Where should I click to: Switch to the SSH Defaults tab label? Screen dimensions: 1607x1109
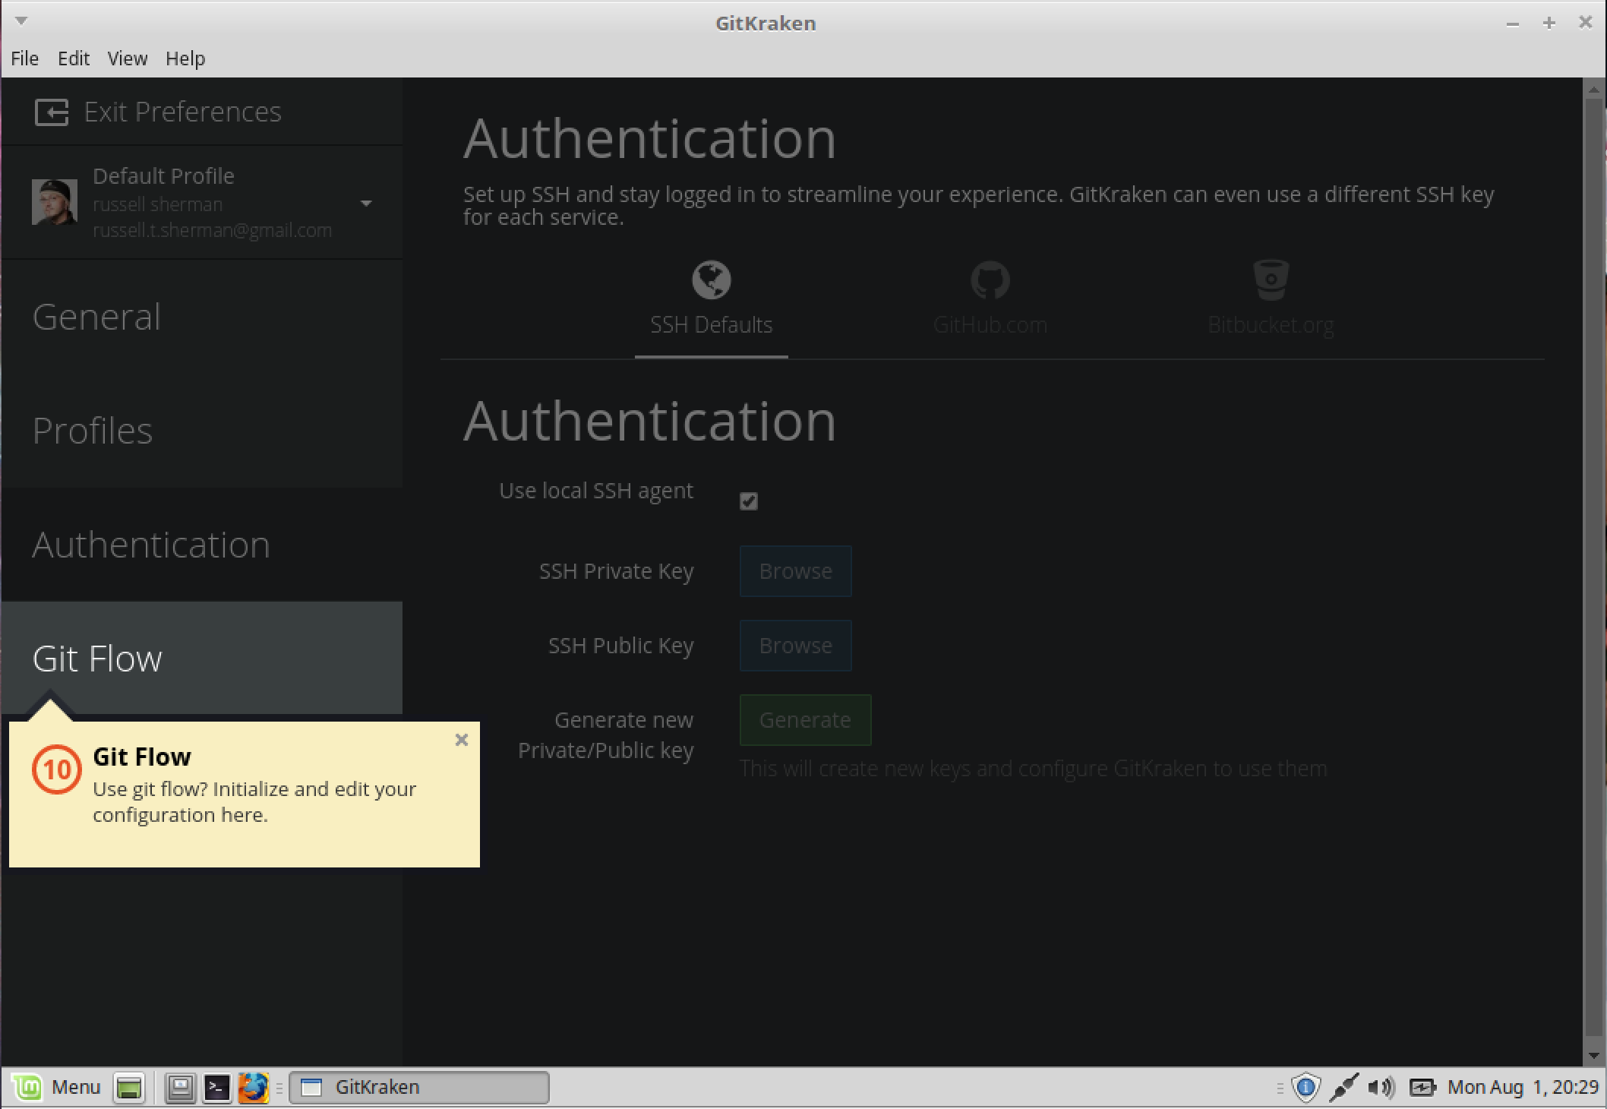pyautogui.click(x=711, y=325)
